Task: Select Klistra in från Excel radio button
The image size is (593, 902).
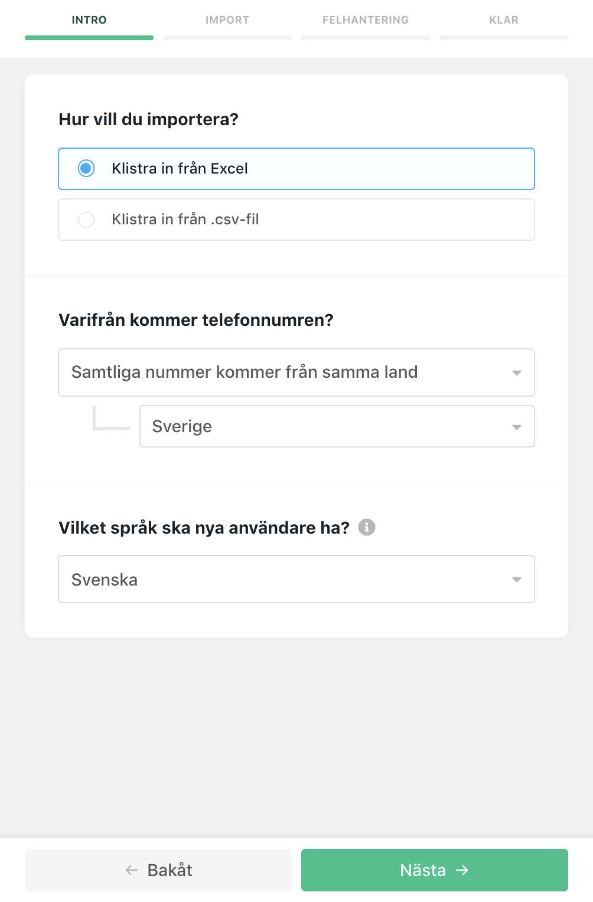Action: coord(86,168)
